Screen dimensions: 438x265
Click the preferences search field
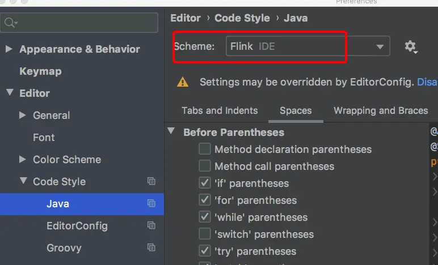pos(85,23)
